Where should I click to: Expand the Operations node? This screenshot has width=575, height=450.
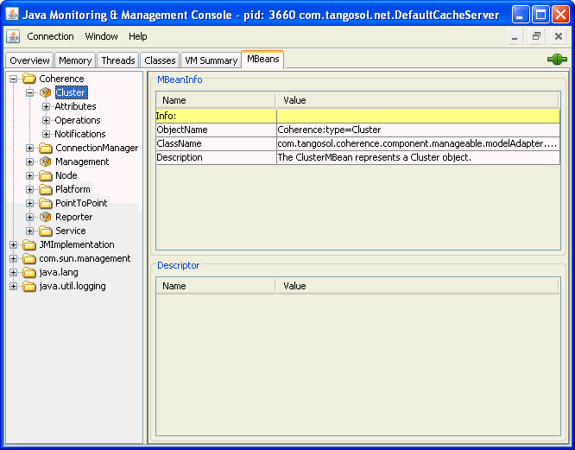pos(47,120)
